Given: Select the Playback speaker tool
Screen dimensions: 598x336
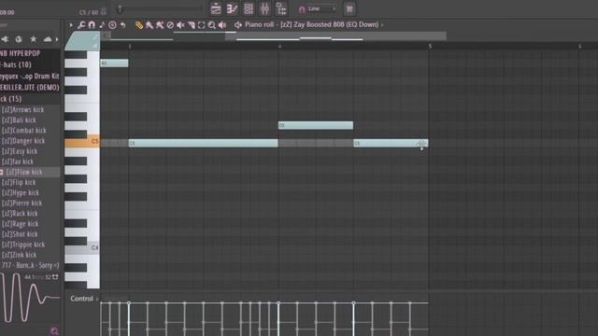Looking at the screenshot, I should (222, 25).
